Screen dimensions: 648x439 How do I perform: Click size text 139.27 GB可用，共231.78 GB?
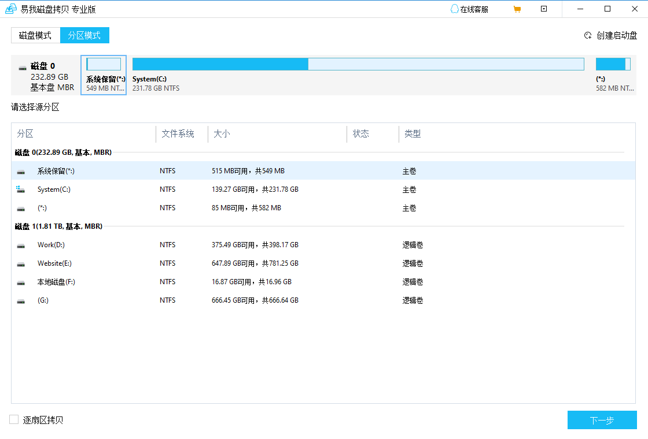tap(255, 189)
